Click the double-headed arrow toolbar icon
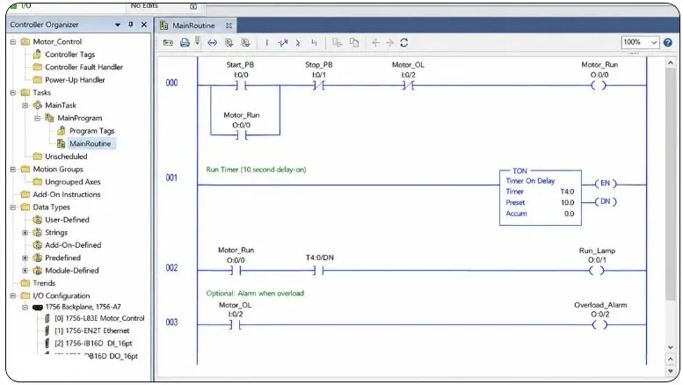The width and height of the screenshot is (683, 385). 212,43
